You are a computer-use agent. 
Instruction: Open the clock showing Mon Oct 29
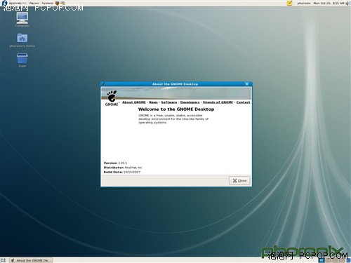coord(329,4)
